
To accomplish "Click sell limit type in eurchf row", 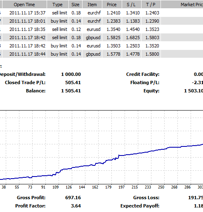I will [59, 13].
